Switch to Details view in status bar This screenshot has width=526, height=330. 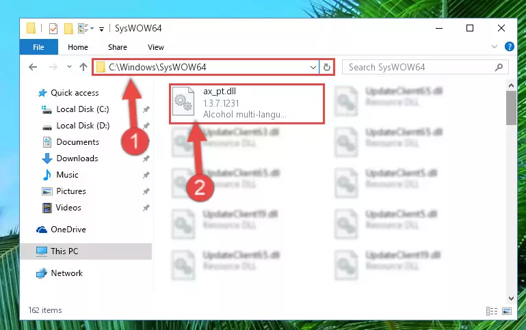point(491,312)
